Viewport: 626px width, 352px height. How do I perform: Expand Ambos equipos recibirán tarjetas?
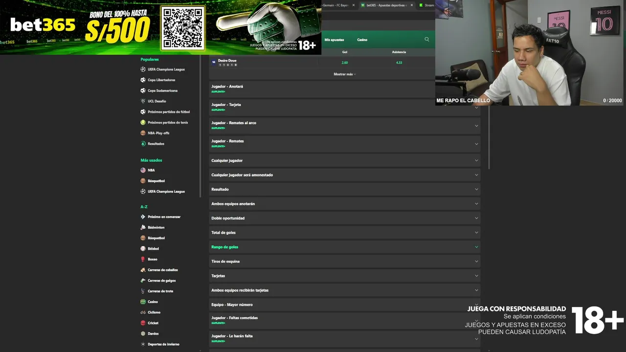pos(345,290)
